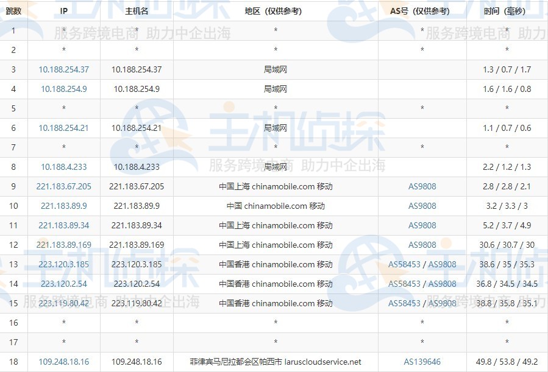548x372 pixels.
Task: Select hostname cell 223.119.80.42
Action: pos(137,303)
